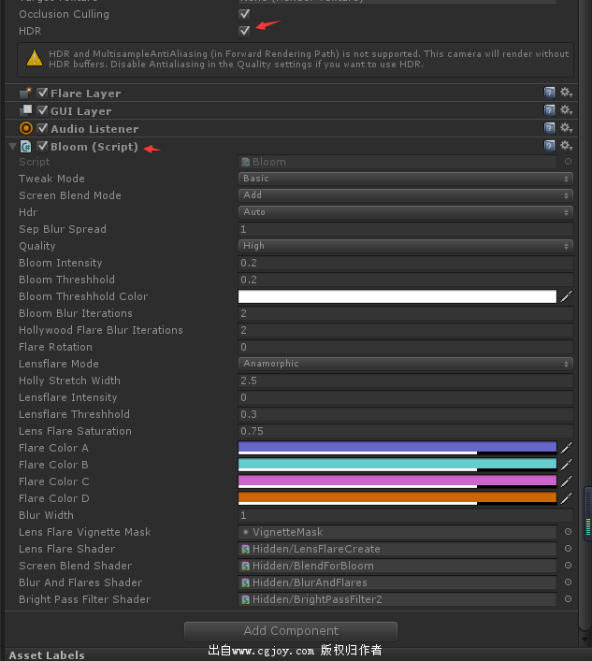Screen dimensions: 592x661
Task: Click the Blur Width value field
Action: [405, 515]
